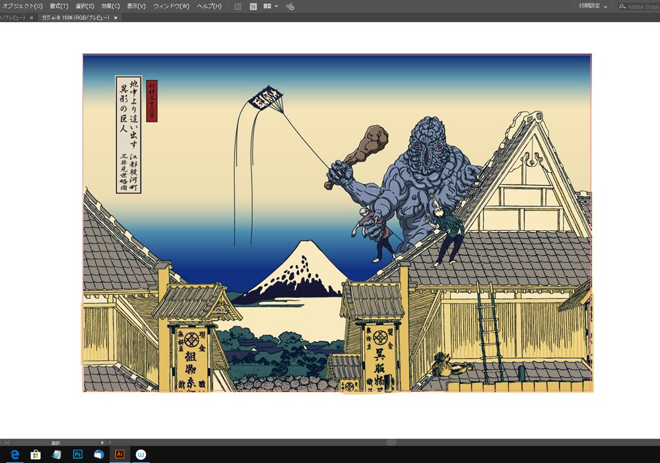Open the 表示(V) menu

(136, 7)
